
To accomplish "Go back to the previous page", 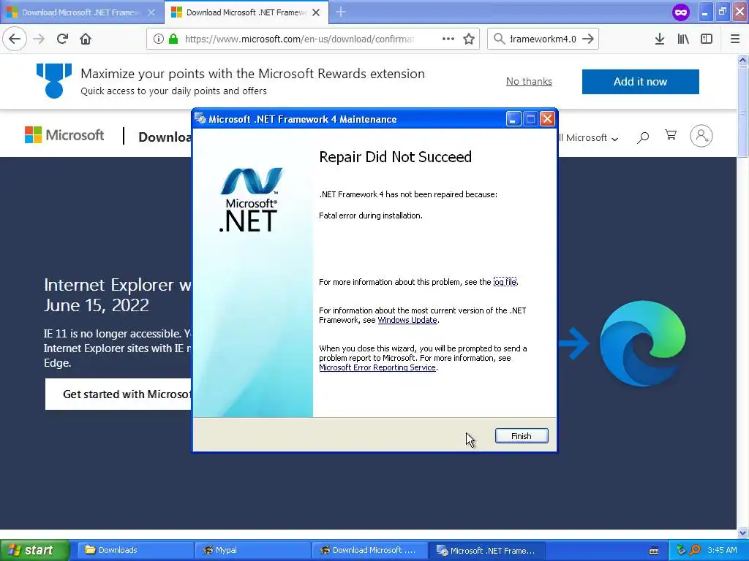I will pos(15,39).
